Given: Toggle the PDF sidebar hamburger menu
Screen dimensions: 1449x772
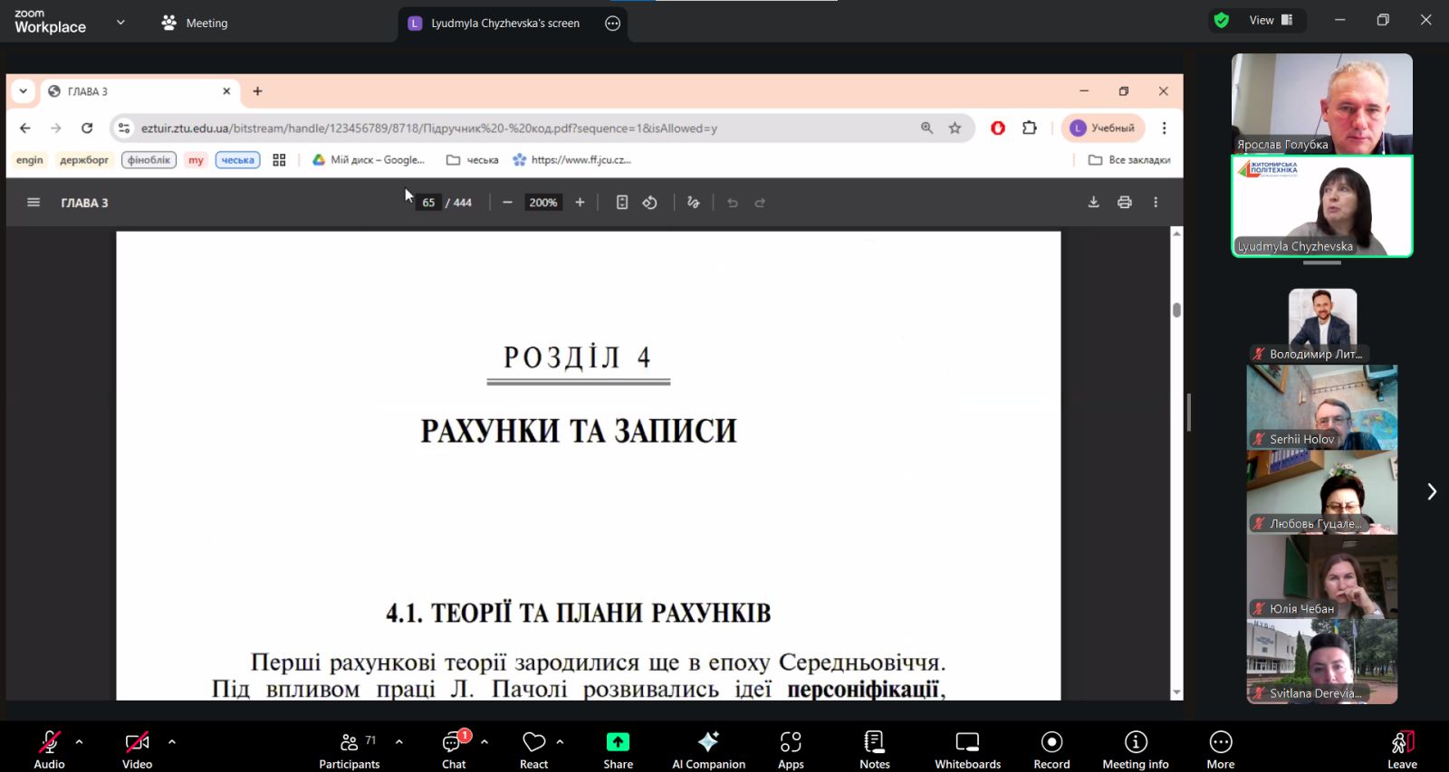Looking at the screenshot, I should pyautogui.click(x=34, y=203).
